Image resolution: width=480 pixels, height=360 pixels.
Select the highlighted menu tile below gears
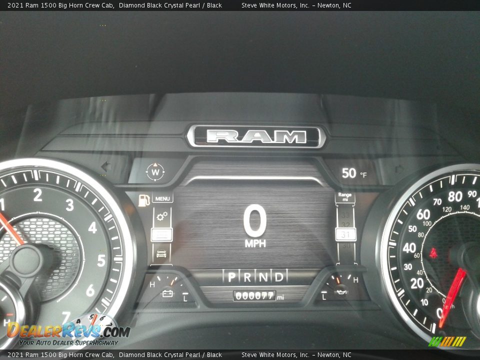(161, 235)
